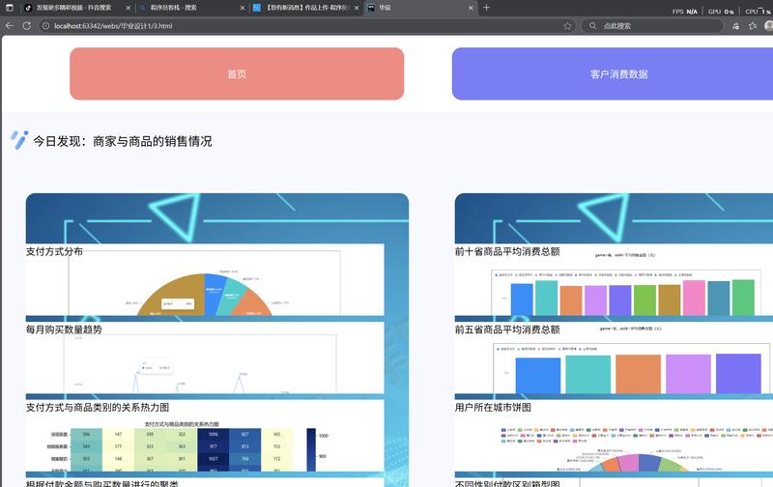Click the 用户所在城市饼图 title
773x487 pixels.
click(x=493, y=407)
